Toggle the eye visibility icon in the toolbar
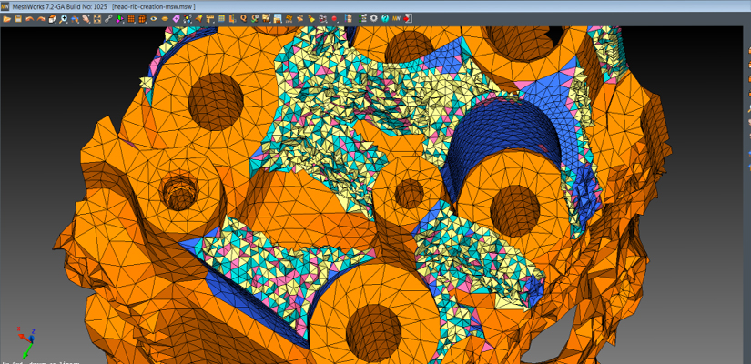 click(x=153, y=18)
